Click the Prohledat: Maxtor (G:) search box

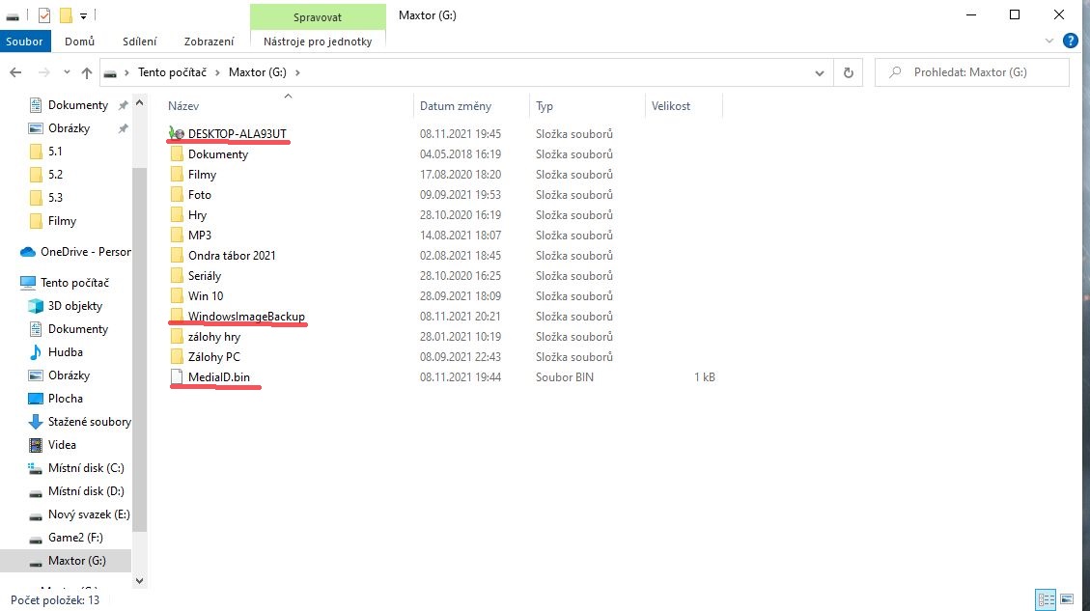pyautogui.click(x=971, y=72)
